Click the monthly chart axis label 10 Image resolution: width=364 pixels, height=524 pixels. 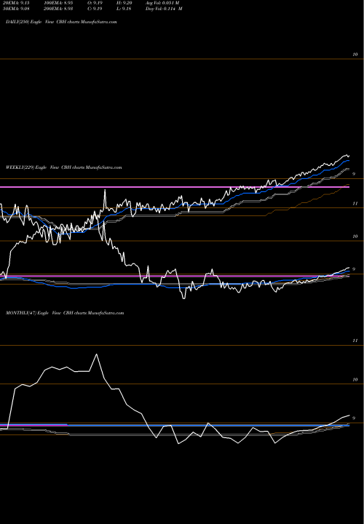(x=355, y=380)
